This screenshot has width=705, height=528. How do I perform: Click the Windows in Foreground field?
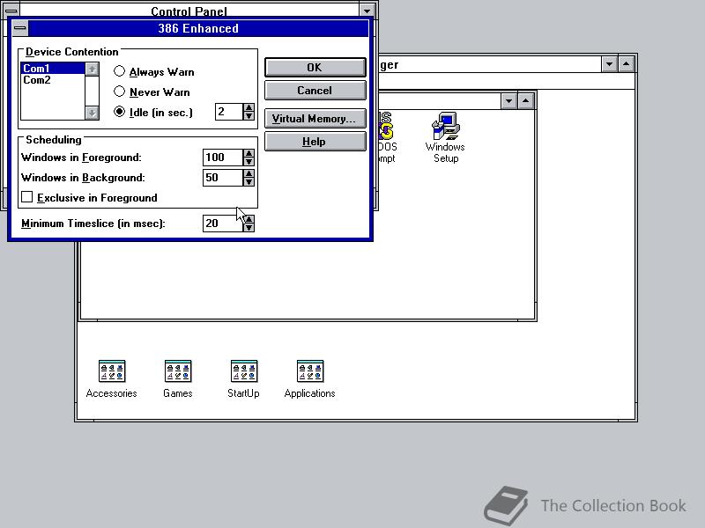click(223, 158)
